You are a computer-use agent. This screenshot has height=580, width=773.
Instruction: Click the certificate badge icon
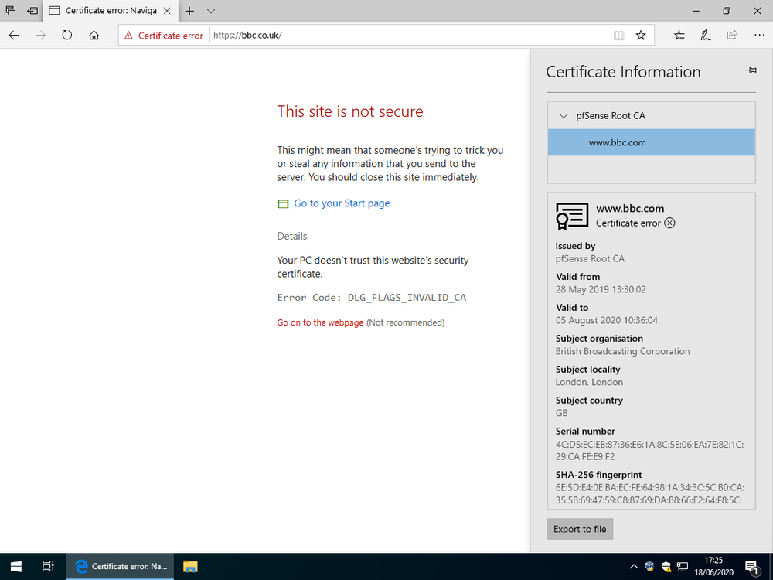point(572,216)
